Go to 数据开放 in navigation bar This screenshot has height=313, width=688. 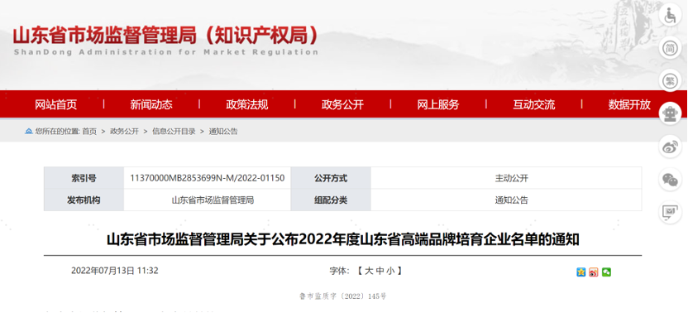pos(629,104)
